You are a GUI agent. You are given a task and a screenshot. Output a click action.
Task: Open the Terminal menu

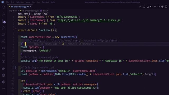pos(45,2)
